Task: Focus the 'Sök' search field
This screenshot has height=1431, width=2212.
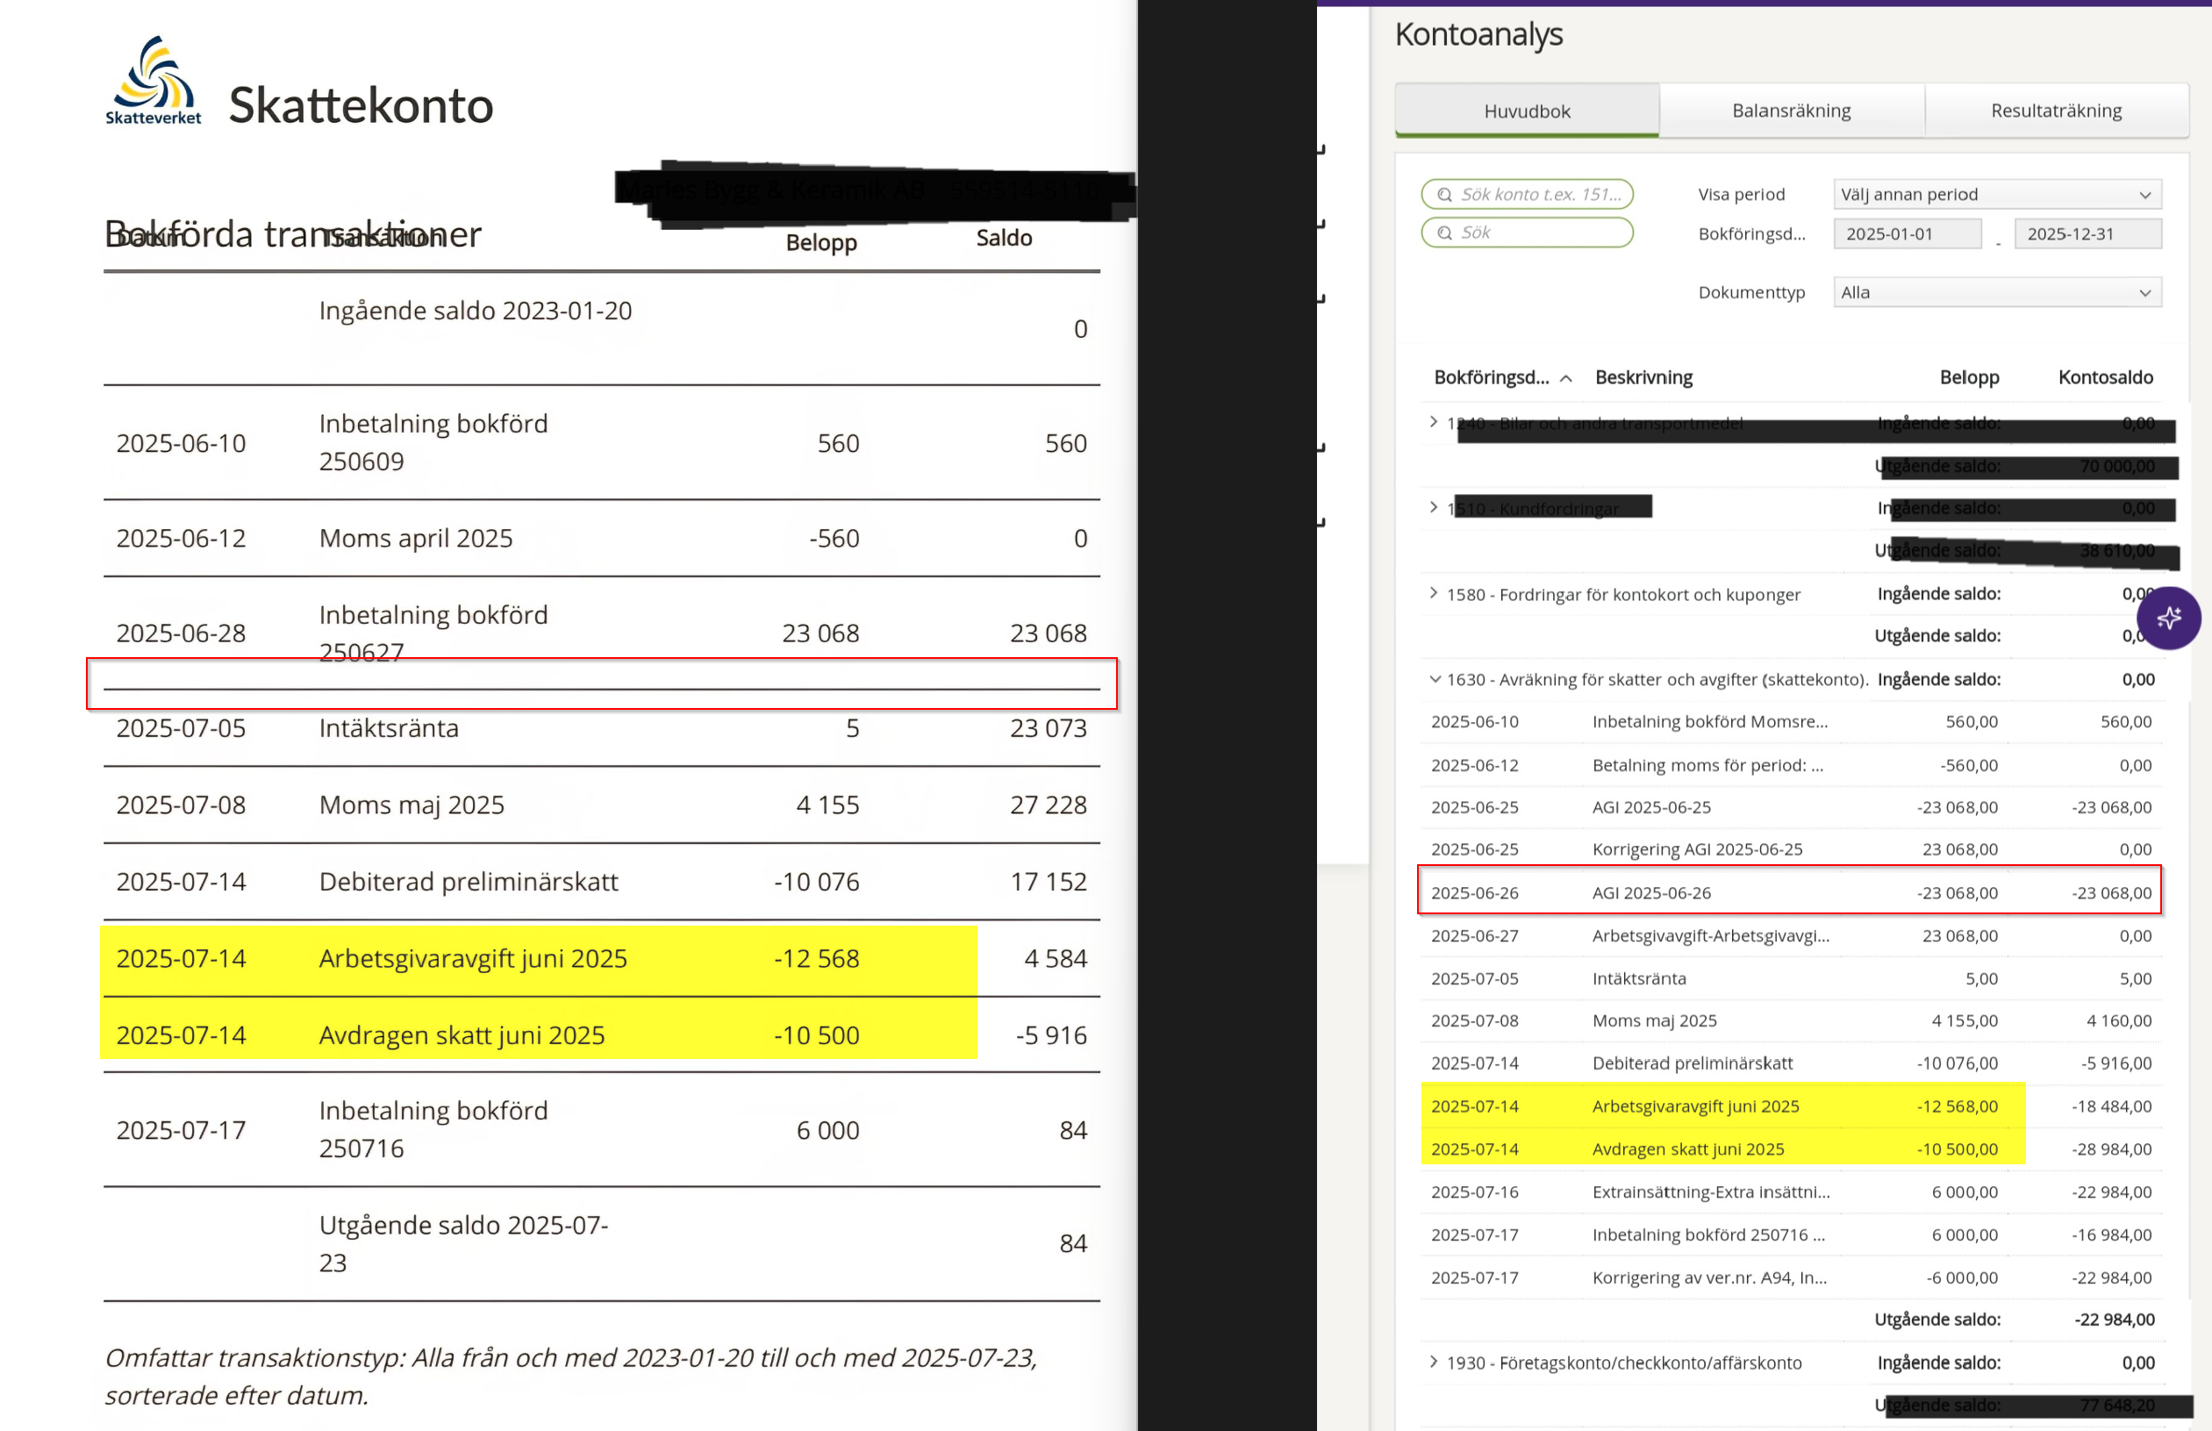Action: coord(1528,233)
